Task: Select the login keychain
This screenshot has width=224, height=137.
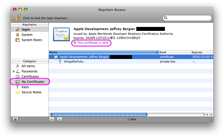Action: [25, 30]
